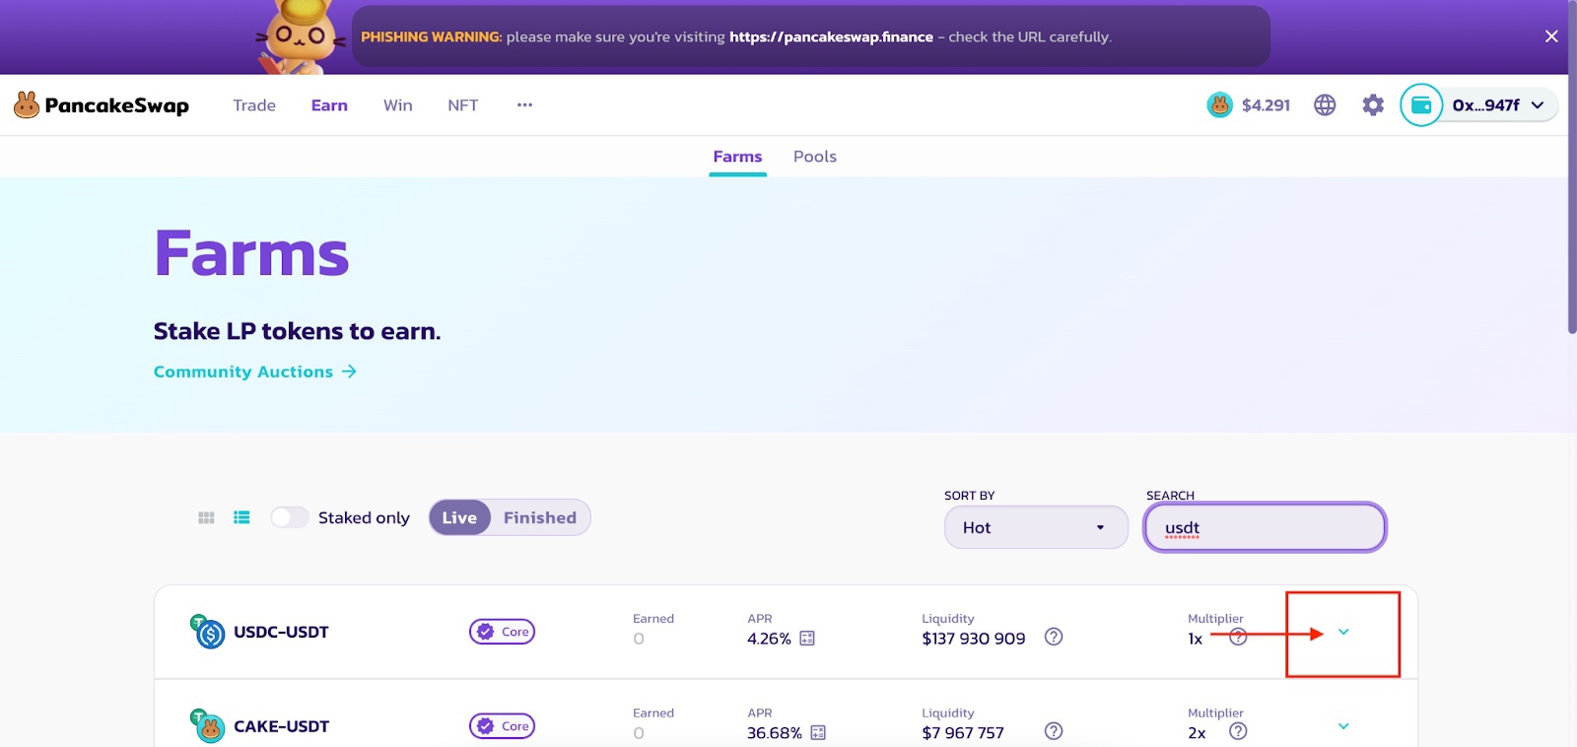Screen dimensions: 1577x747
Task: Toggle the Staked only switch
Action: point(290,517)
